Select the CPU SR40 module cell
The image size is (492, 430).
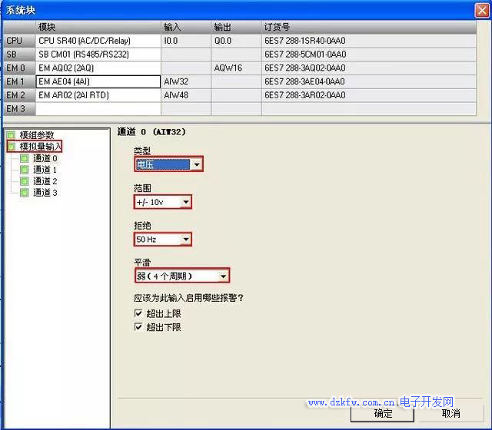pyautogui.click(x=98, y=41)
